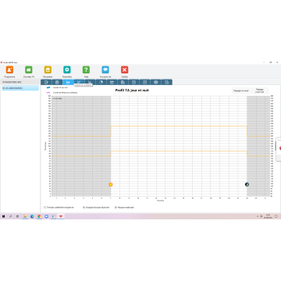Click the green Données TA icon

point(29,69)
